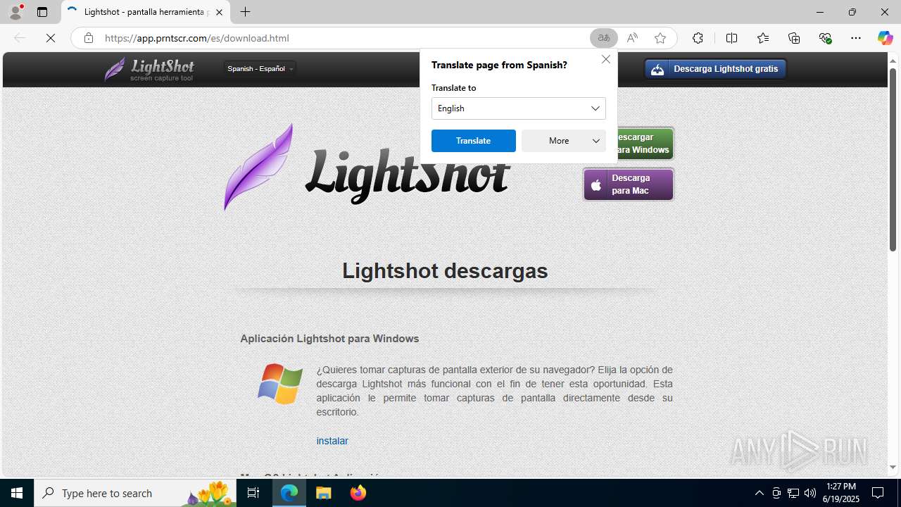Click the taskbar search box
This screenshot has width=901, height=507.
(x=135, y=493)
